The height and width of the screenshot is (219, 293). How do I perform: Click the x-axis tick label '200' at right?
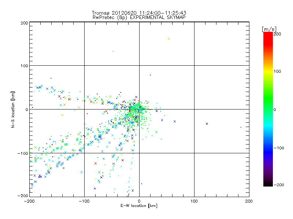tap(249, 201)
